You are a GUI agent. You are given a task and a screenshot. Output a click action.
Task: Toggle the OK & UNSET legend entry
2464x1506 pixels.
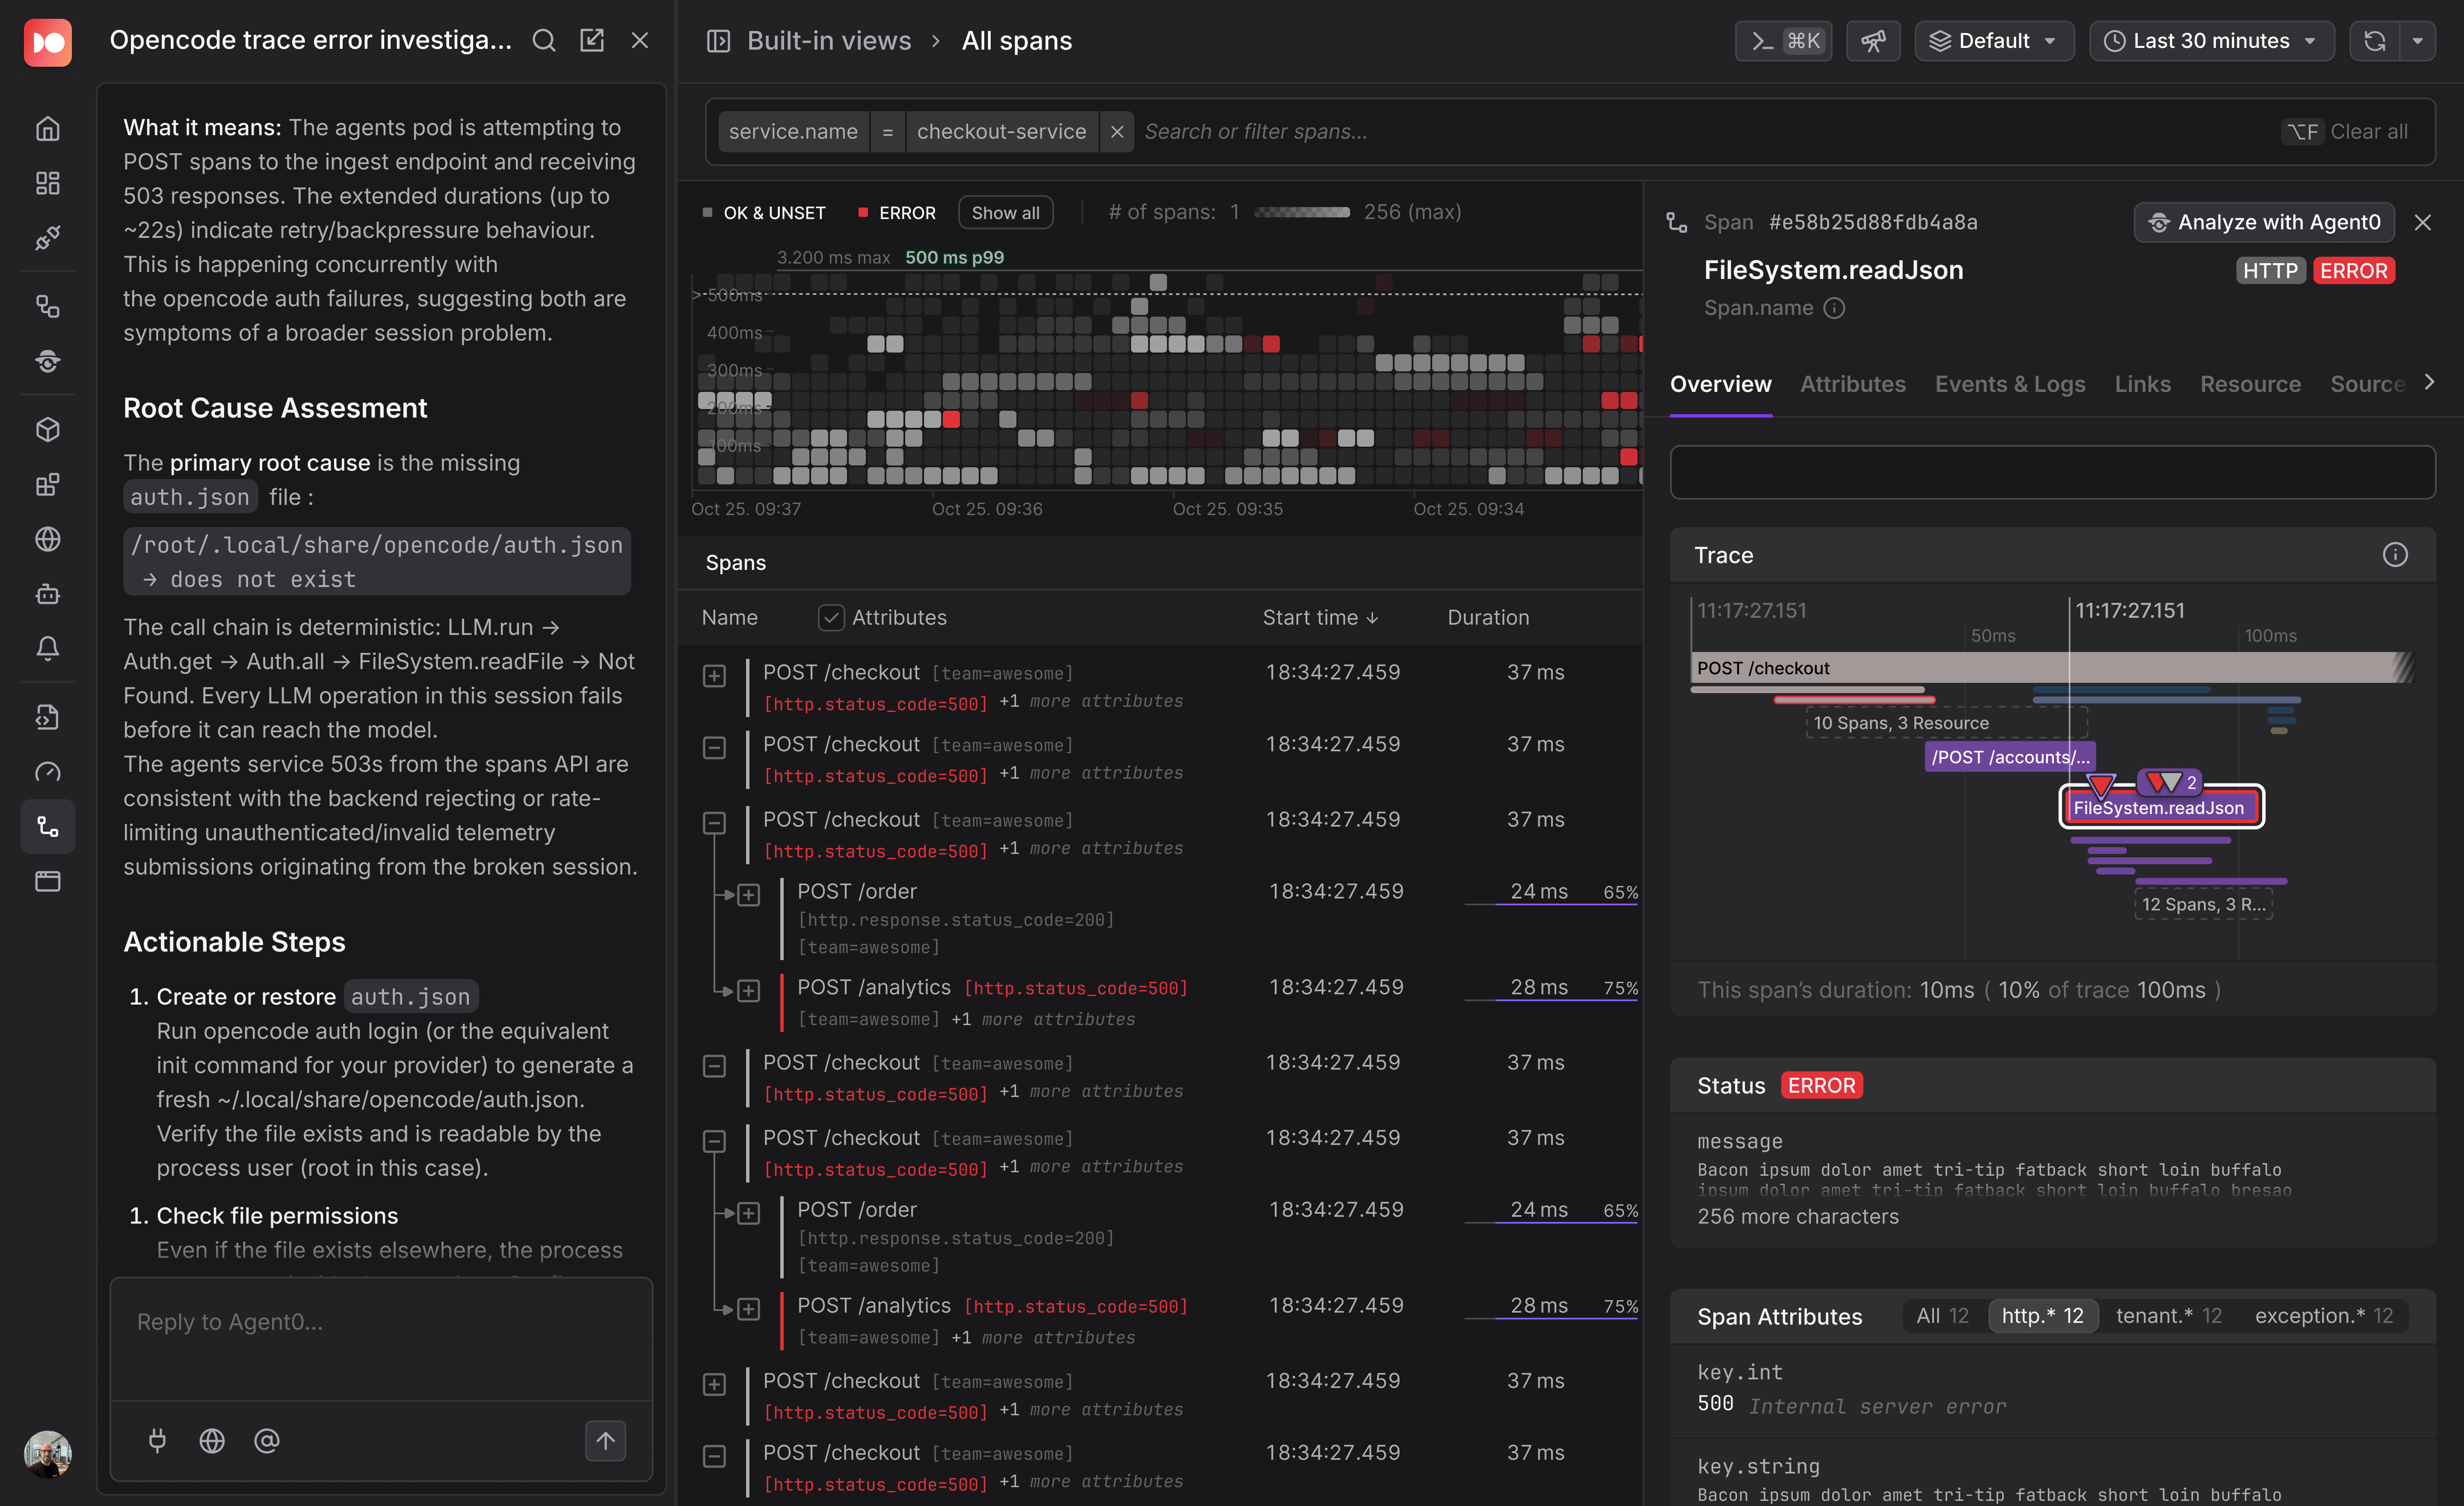[764, 212]
